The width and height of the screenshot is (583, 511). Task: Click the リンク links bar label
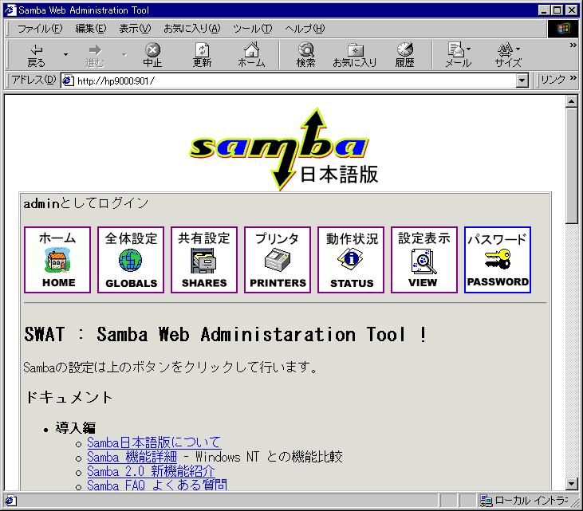click(x=553, y=80)
